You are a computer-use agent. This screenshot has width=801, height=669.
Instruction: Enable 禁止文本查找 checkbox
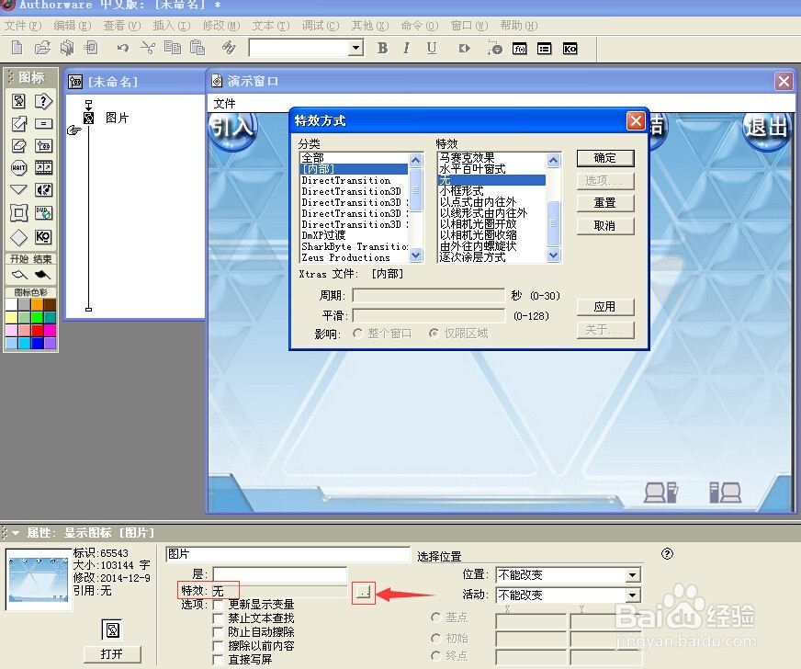coord(218,618)
